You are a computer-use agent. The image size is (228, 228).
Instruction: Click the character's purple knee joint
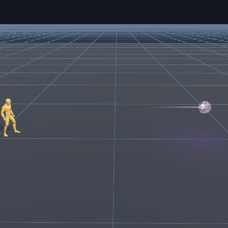click(x=15, y=123)
